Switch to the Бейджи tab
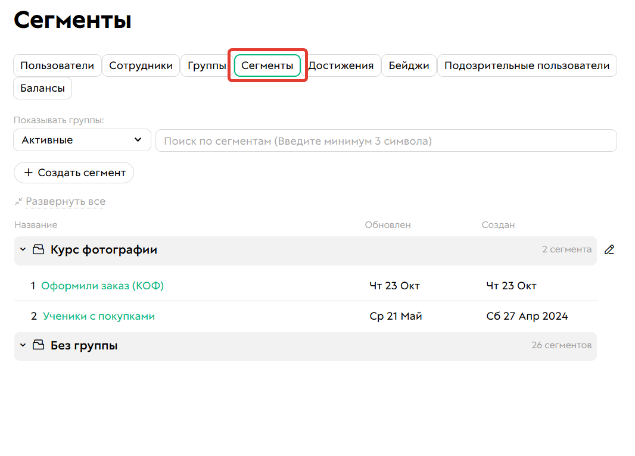Image resolution: width=635 pixels, height=456 pixels. (x=409, y=65)
